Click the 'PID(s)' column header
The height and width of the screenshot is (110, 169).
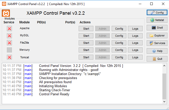tap(41, 22)
